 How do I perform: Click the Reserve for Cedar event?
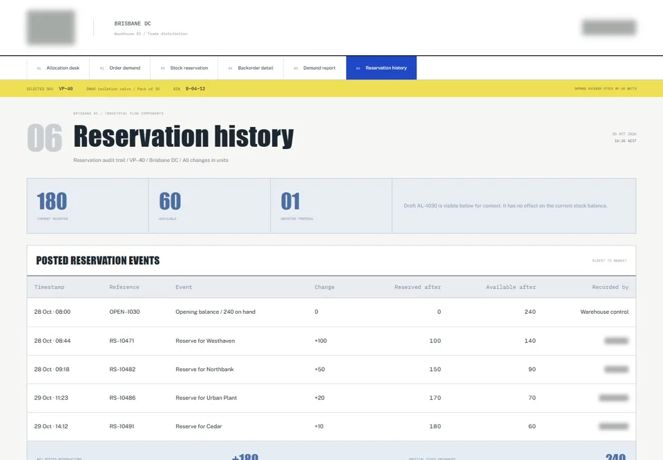199,426
